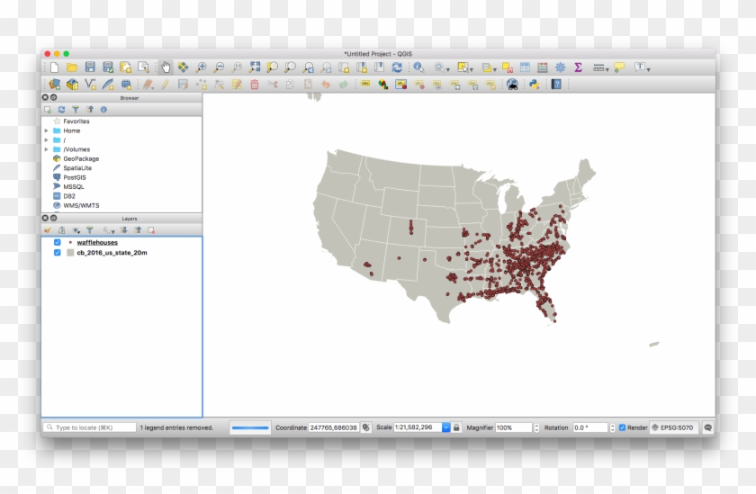Screen dimensions: 756x494
Task: Click the Type to locate search field
Action: (x=90, y=427)
